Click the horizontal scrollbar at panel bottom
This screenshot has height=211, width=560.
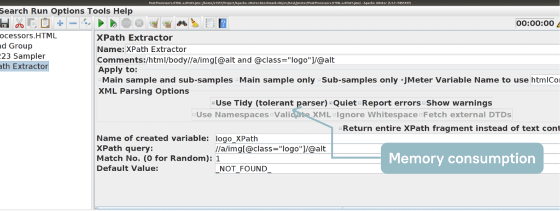pos(327,208)
